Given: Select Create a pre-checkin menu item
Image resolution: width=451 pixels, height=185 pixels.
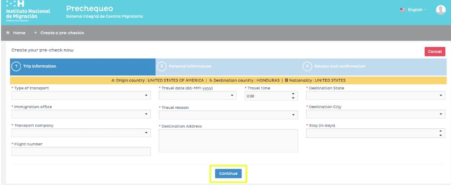Looking at the screenshot, I should (x=59, y=33).
